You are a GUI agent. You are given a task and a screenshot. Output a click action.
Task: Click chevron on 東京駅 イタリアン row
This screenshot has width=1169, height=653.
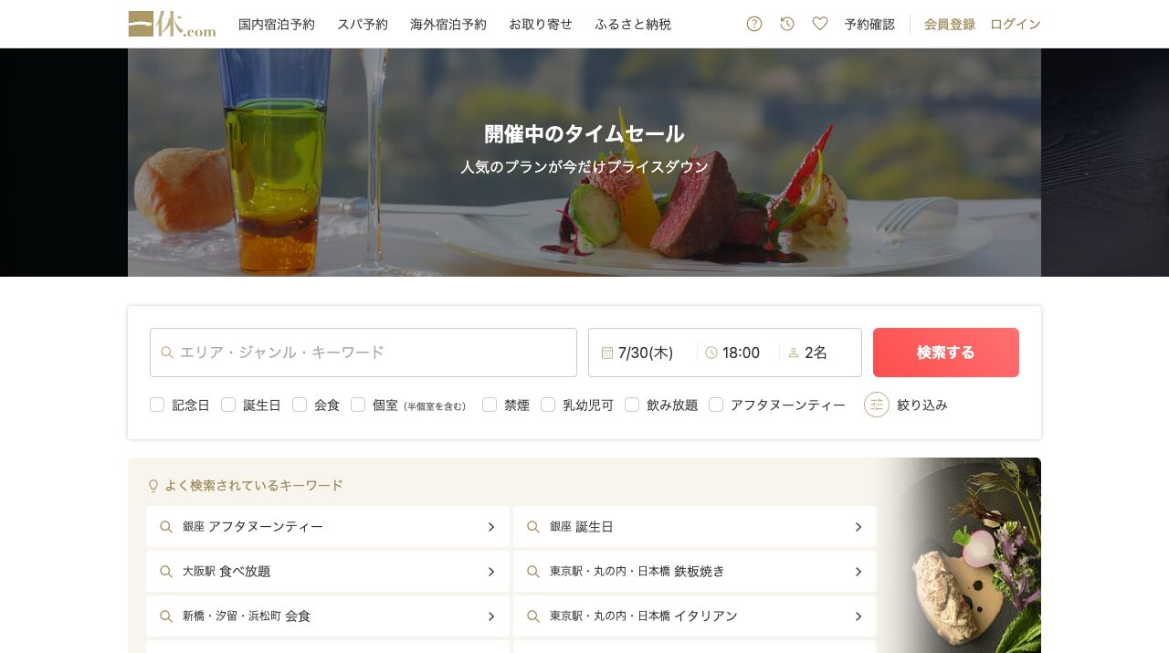coord(858,616)
